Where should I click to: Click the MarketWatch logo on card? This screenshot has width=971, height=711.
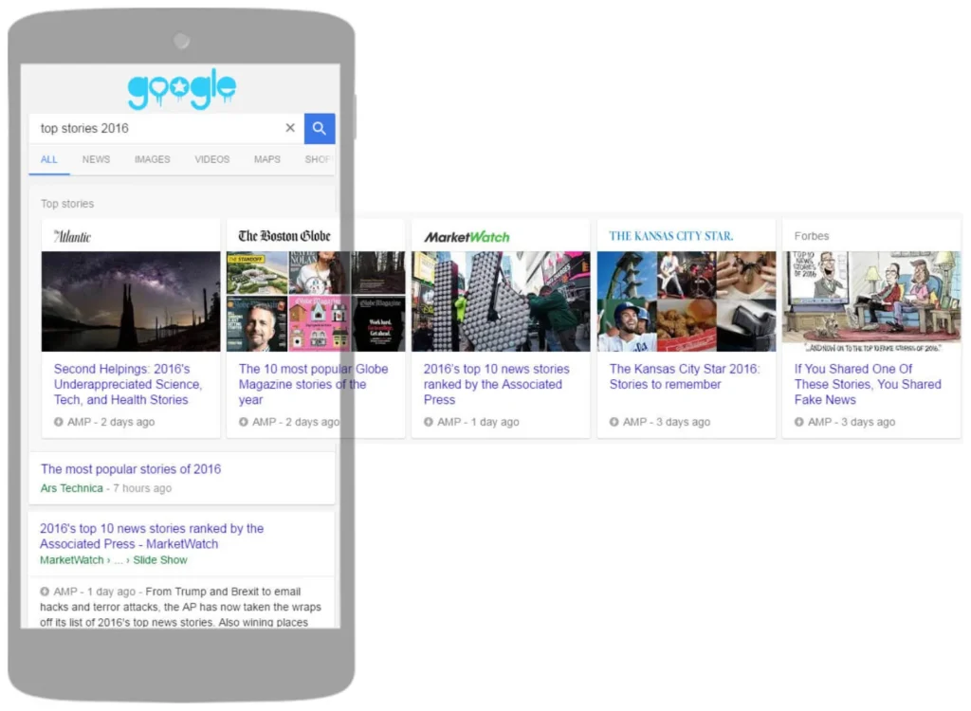point(467,237)
